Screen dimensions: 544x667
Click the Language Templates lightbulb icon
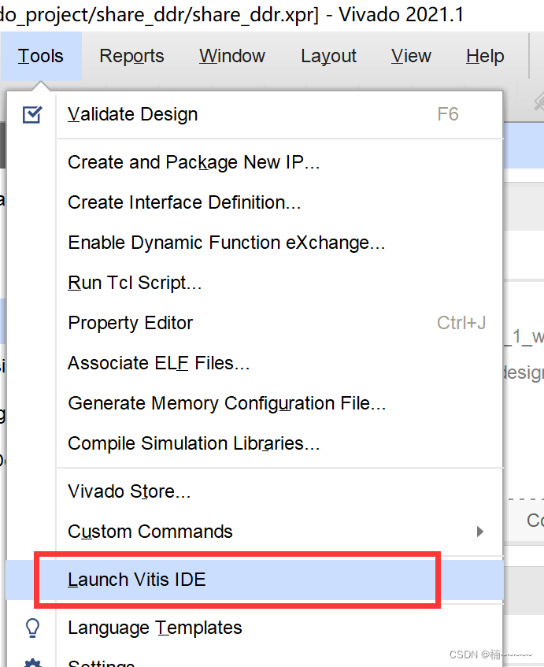(x=33, y=628)
